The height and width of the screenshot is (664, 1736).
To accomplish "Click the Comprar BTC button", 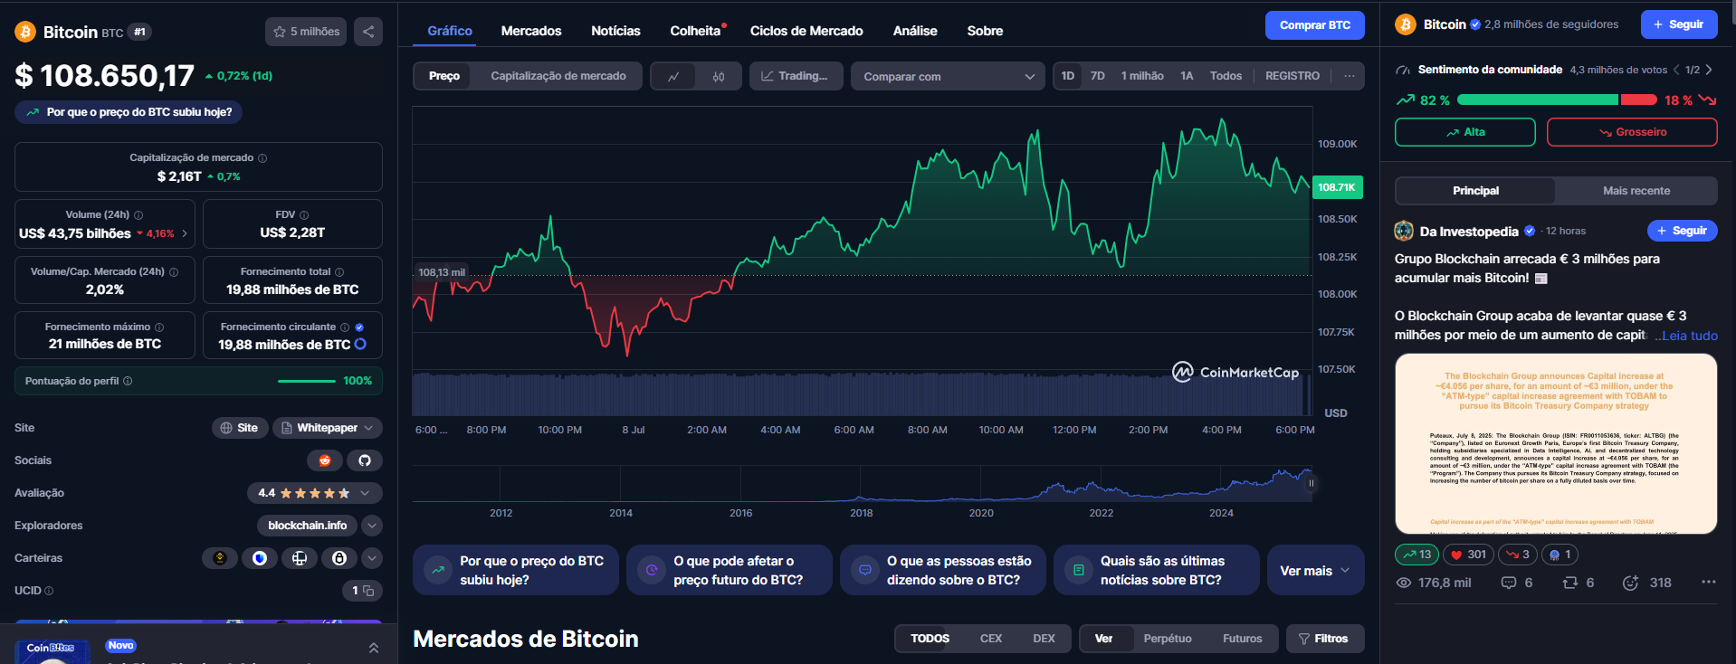I will point(1314,25).
